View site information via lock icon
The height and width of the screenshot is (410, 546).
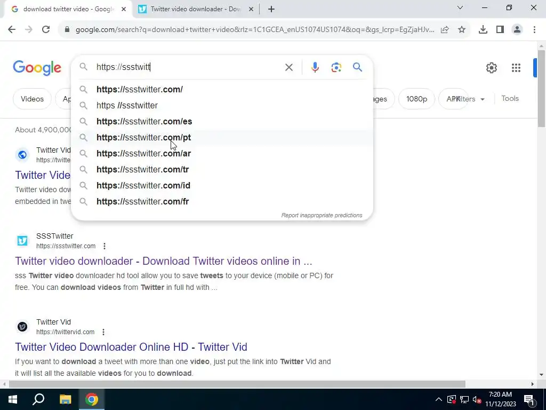tap(67, 30)
